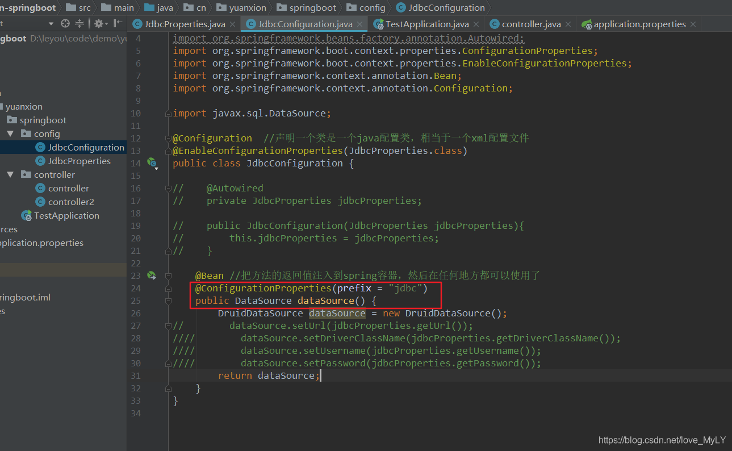Screen dimensions: 732x451
Task: Click @EnableConfigurationProperties on line 13
Action: pos(258,151)
